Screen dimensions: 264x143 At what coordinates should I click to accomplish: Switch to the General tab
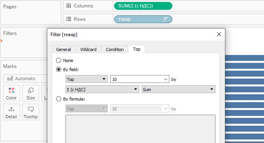tap(64, 49)
